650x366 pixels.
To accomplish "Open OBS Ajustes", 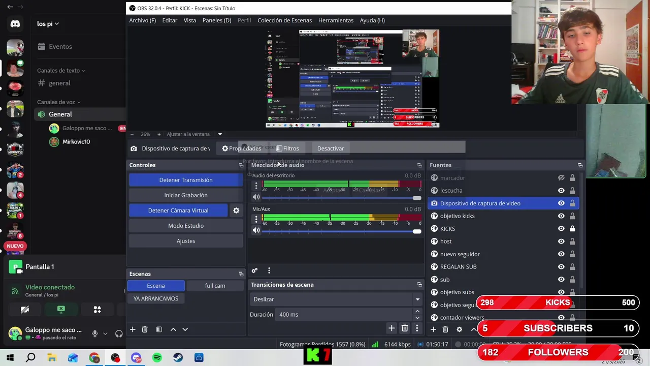I will (x=186, y=241).
